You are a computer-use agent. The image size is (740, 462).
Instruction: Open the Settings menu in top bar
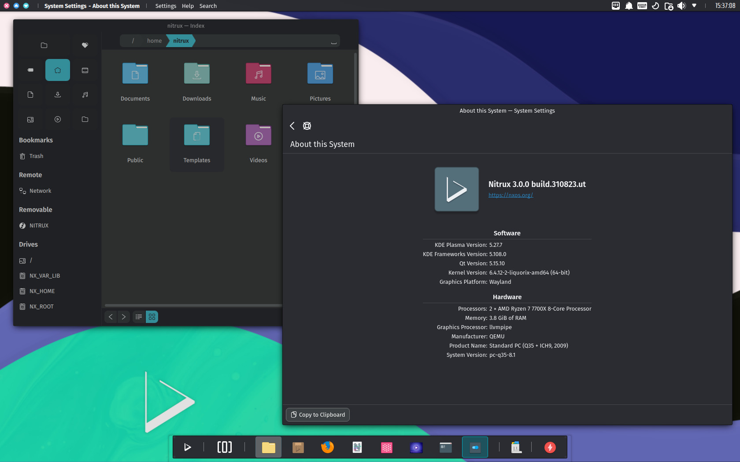click(166, 6)
